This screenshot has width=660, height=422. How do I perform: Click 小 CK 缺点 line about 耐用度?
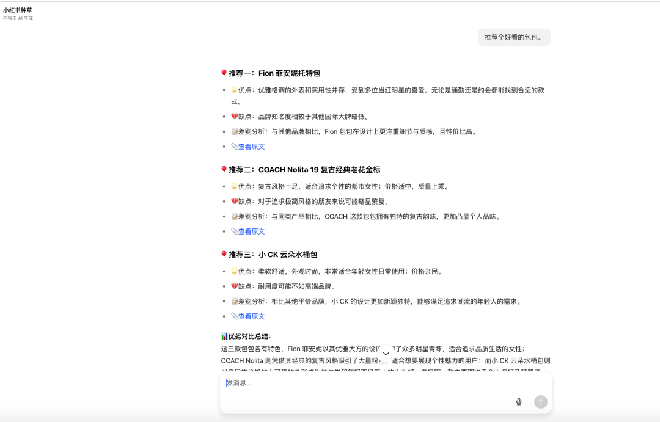[x=284, y=286]
